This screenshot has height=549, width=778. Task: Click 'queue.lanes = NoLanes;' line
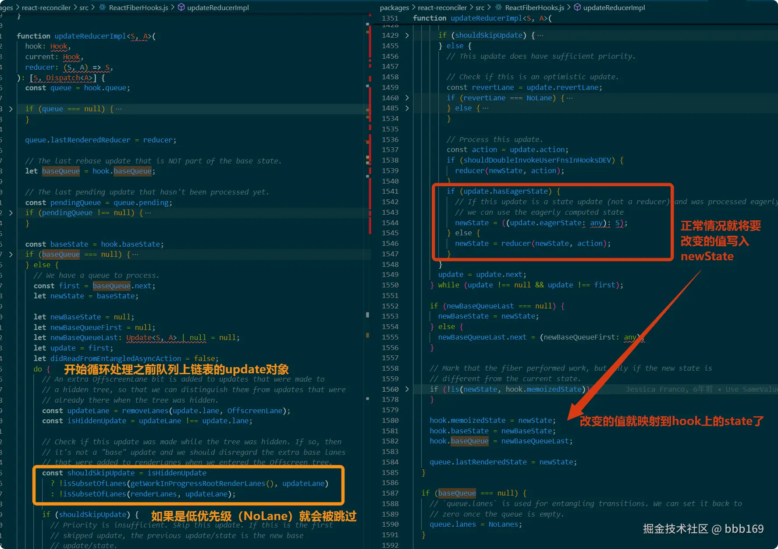[476, 524]
